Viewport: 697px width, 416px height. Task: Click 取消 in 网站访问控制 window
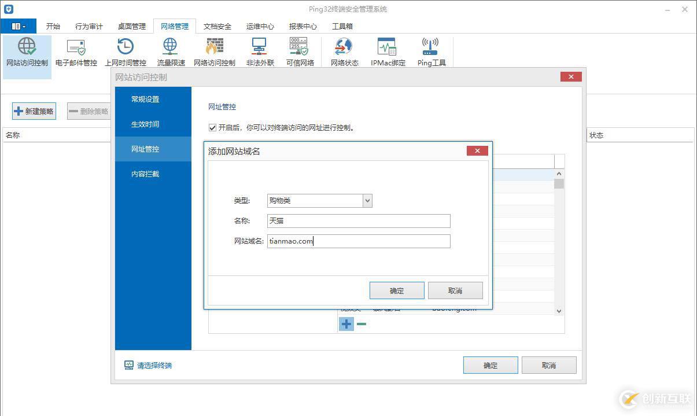click(x=549, y=365)
